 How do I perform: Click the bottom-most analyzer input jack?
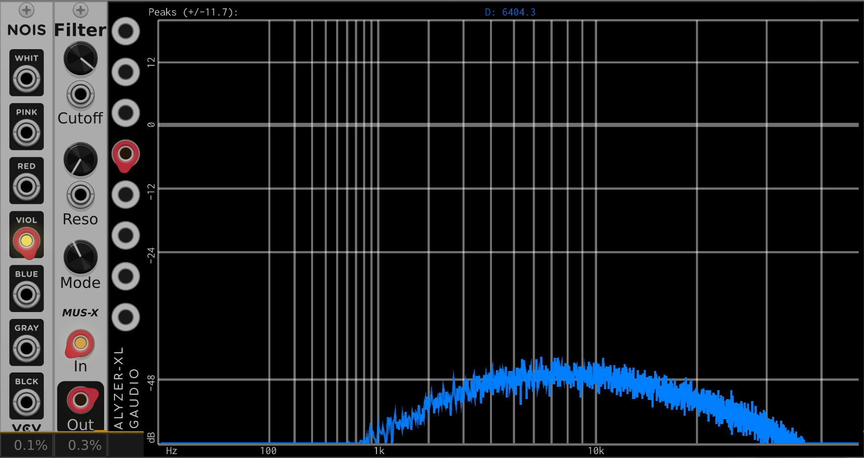coord(126,317)
